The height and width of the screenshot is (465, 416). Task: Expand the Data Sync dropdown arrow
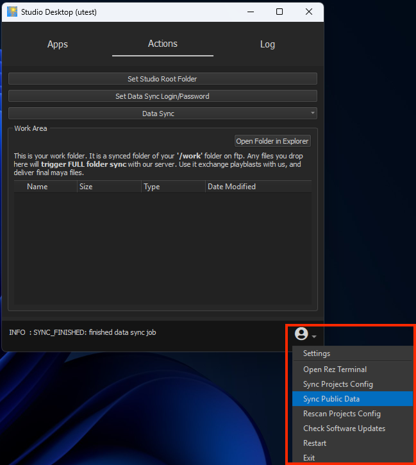tap(313, 114)
